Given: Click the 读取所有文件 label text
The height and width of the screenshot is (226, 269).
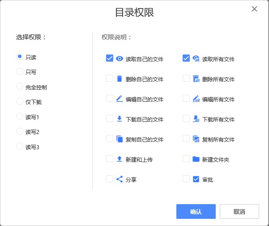Looking at the screenshot, I should (218, 59).
